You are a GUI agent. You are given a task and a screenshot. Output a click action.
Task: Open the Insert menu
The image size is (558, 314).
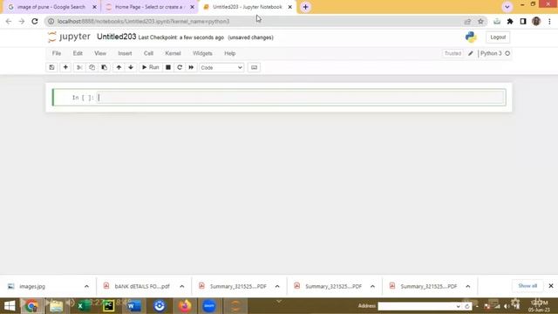[x=125, y=53]
